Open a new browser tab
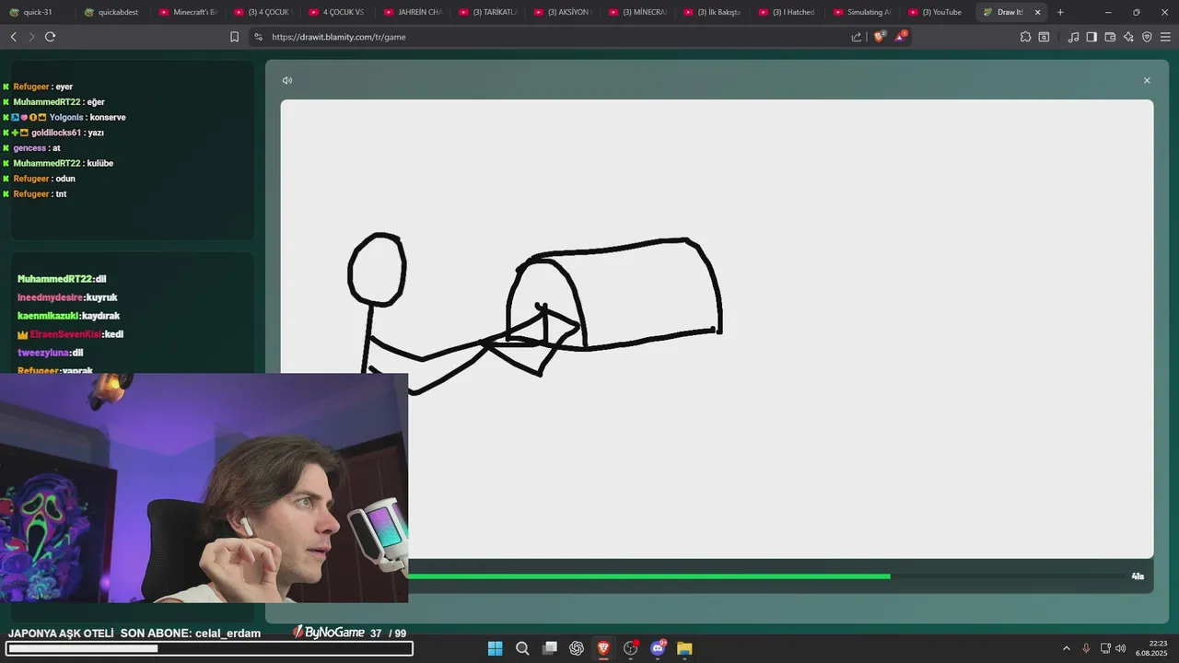 [1060, 12]
